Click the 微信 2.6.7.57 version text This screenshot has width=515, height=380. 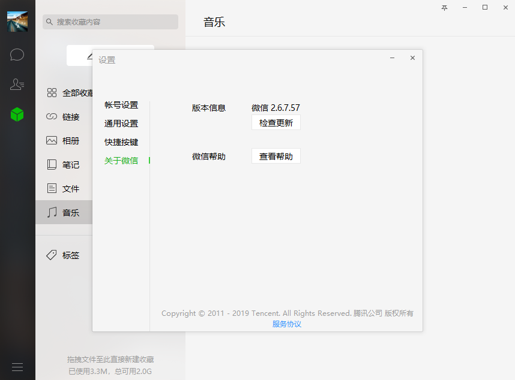pyautogui.click(x=276, y=108)
